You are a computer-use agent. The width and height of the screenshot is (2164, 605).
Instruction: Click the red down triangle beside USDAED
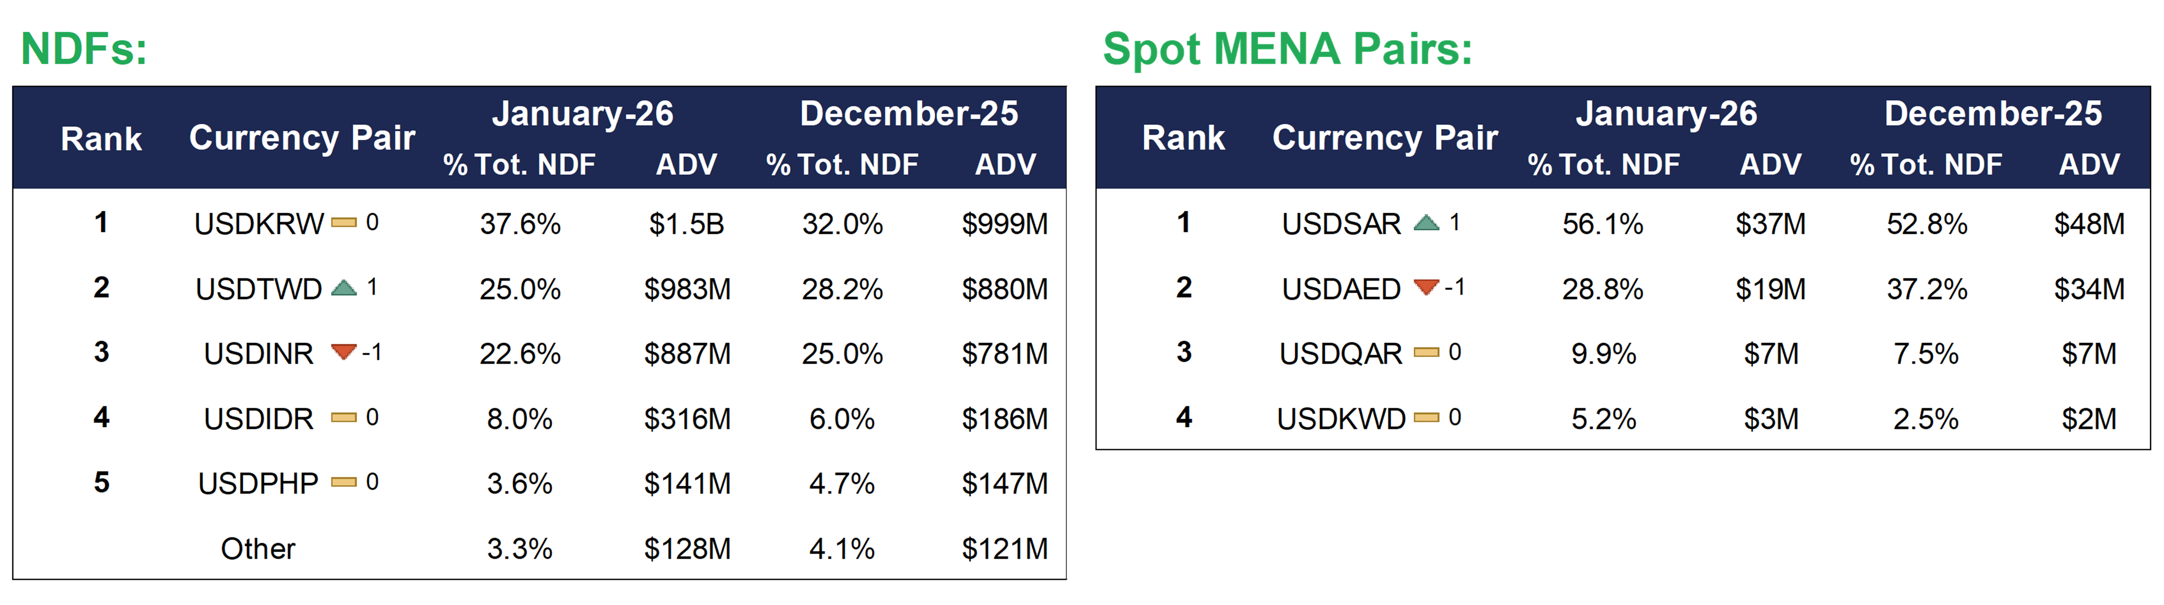pyautogui.click(x=1426, y=288)
